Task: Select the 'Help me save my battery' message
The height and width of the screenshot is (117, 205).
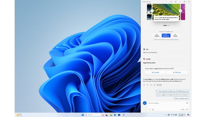Action: tap(150, 52)
